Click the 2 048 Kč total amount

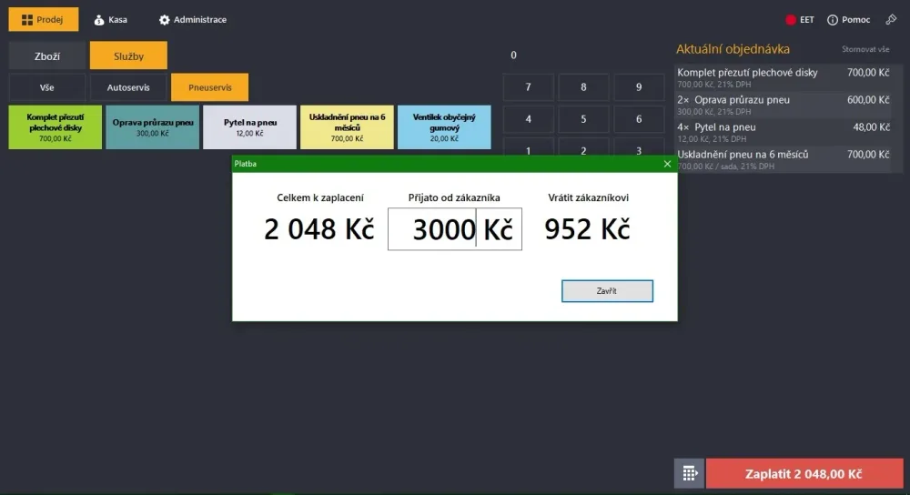pyautogui.click(x=319, y=229)
